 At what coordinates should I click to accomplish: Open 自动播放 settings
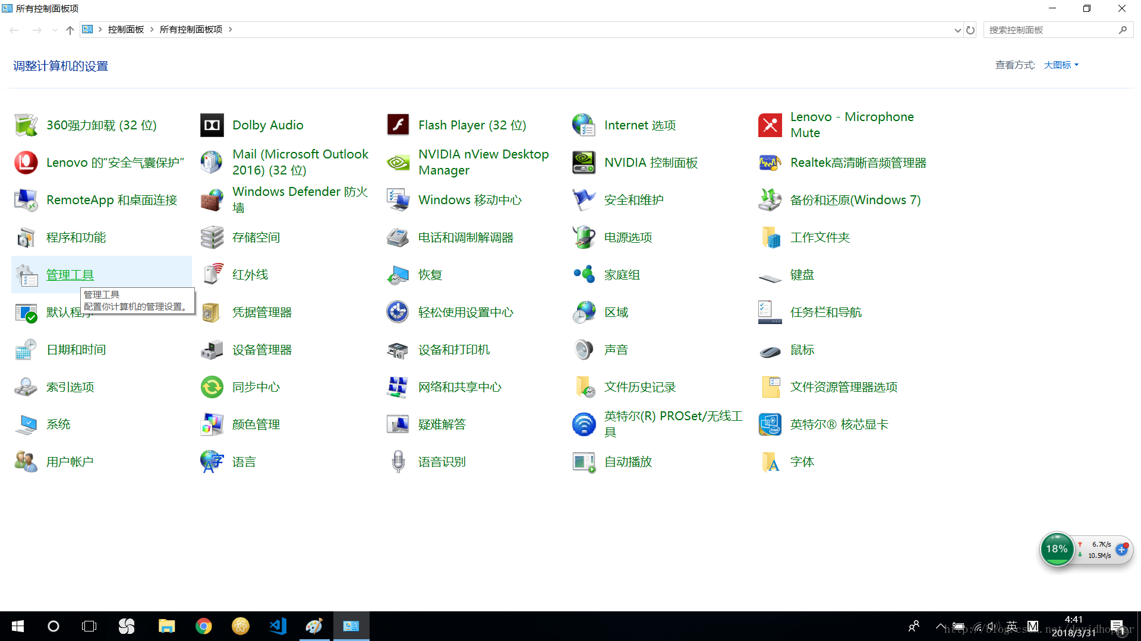pos(628,462)
